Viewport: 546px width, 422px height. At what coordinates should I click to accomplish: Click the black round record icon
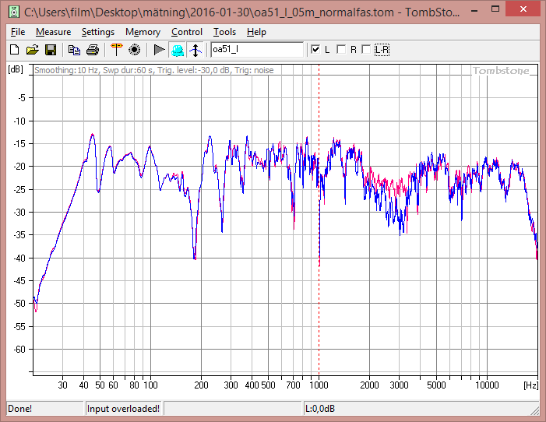click(135, 50)
